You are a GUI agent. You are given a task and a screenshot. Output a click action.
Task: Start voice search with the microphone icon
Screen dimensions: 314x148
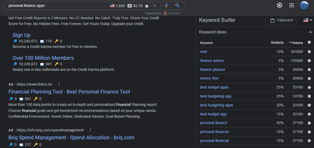coord(166,6)
